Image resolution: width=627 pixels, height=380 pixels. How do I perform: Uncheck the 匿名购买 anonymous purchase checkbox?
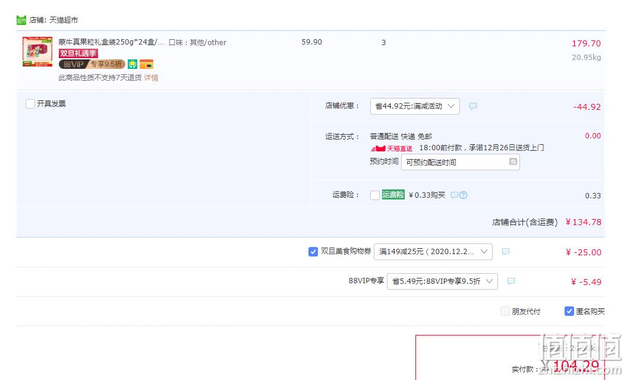[x=569, y=311]
